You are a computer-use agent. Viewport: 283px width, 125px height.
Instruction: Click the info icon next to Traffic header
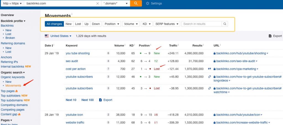coord(178,45)
